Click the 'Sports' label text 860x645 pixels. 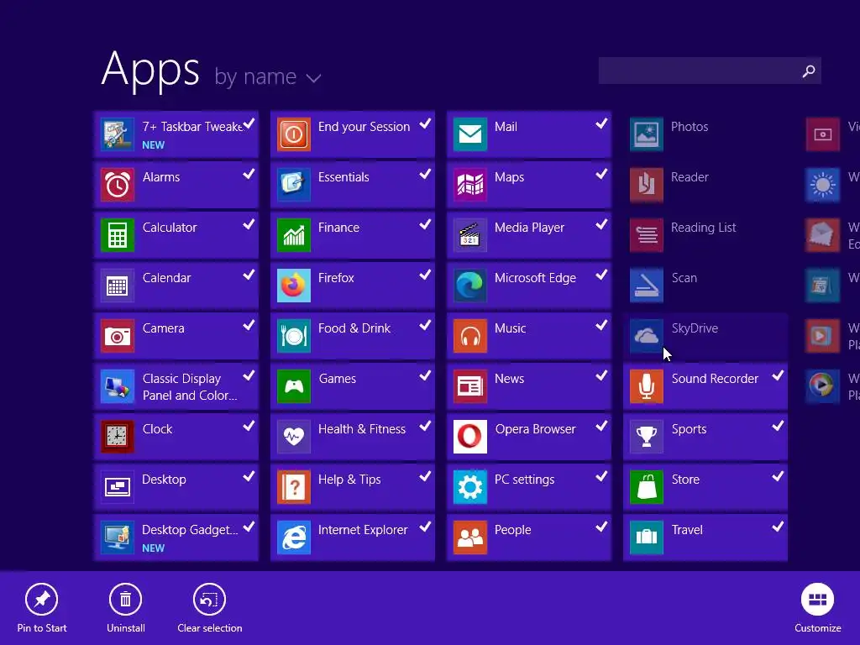point(689,429)
